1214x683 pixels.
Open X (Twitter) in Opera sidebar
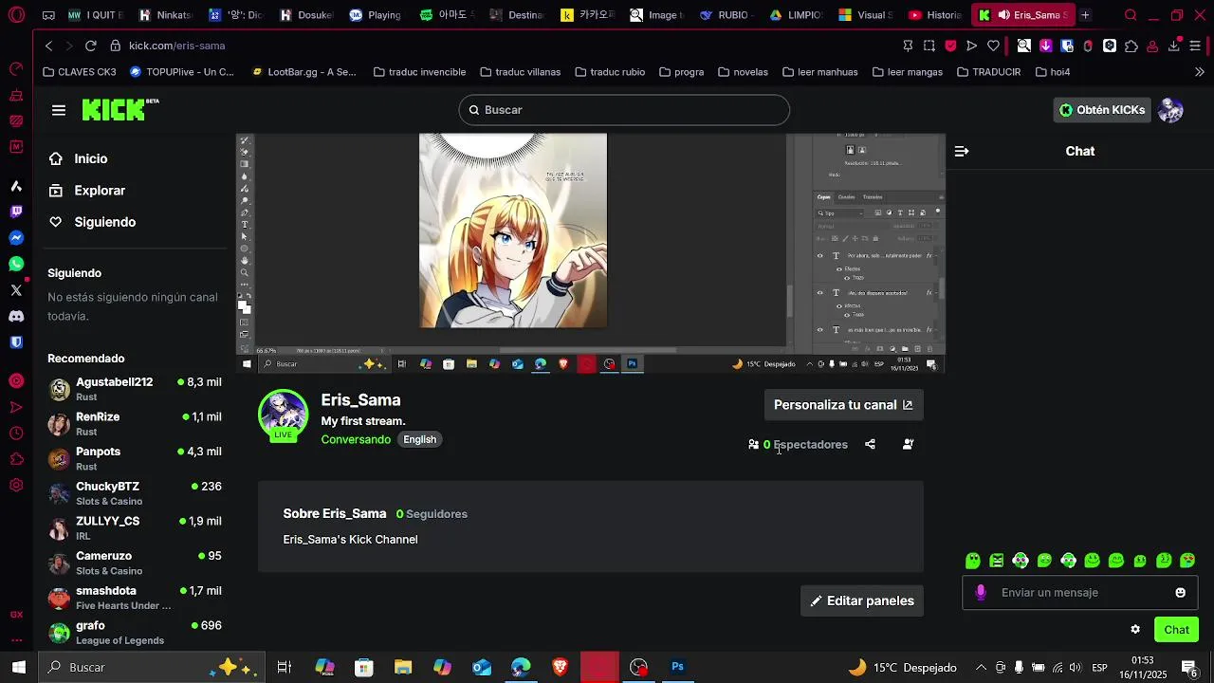(16, 289)
